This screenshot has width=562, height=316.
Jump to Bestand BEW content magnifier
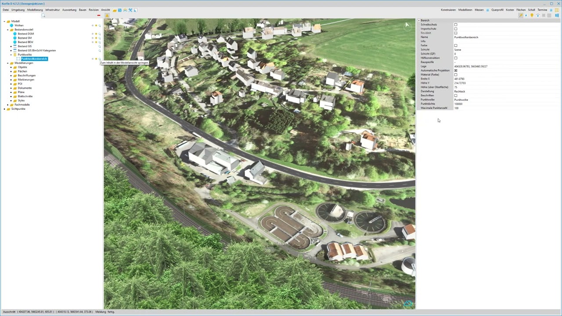pyautogui.click(x=100, y=42)
